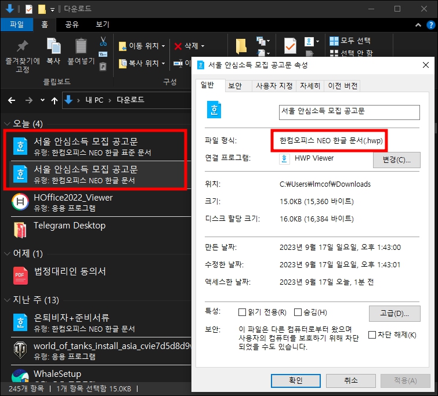The width and height of the screenshot is (438, 396).
Task: Collapse the 지난 주 (13) group
Action: click(7, 300)
